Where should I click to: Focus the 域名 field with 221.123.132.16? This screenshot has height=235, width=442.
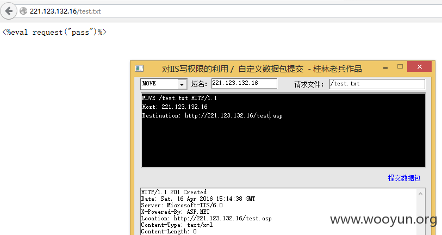tap(244, 83)
